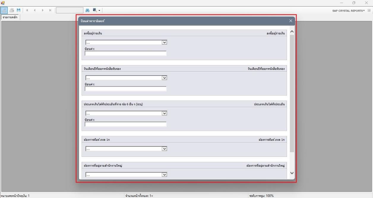
Task: Close the ป้อนค่าพารามิเตอร์ dialog
Action: point(290,21)
